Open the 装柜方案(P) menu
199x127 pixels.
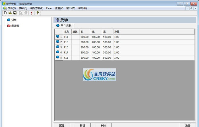tap(37, 8)
